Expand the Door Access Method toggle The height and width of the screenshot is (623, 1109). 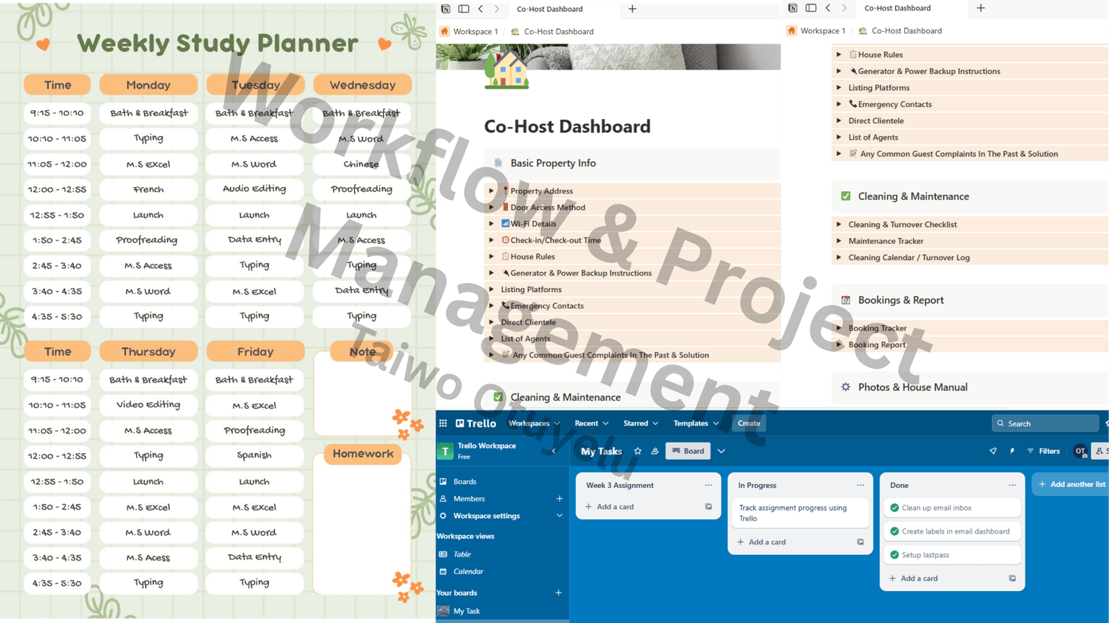[491, 207]
